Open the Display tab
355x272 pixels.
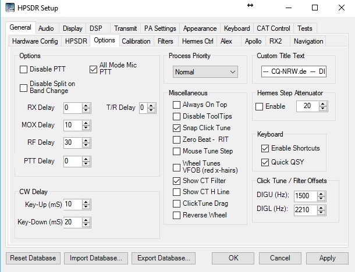pos(72,28)
